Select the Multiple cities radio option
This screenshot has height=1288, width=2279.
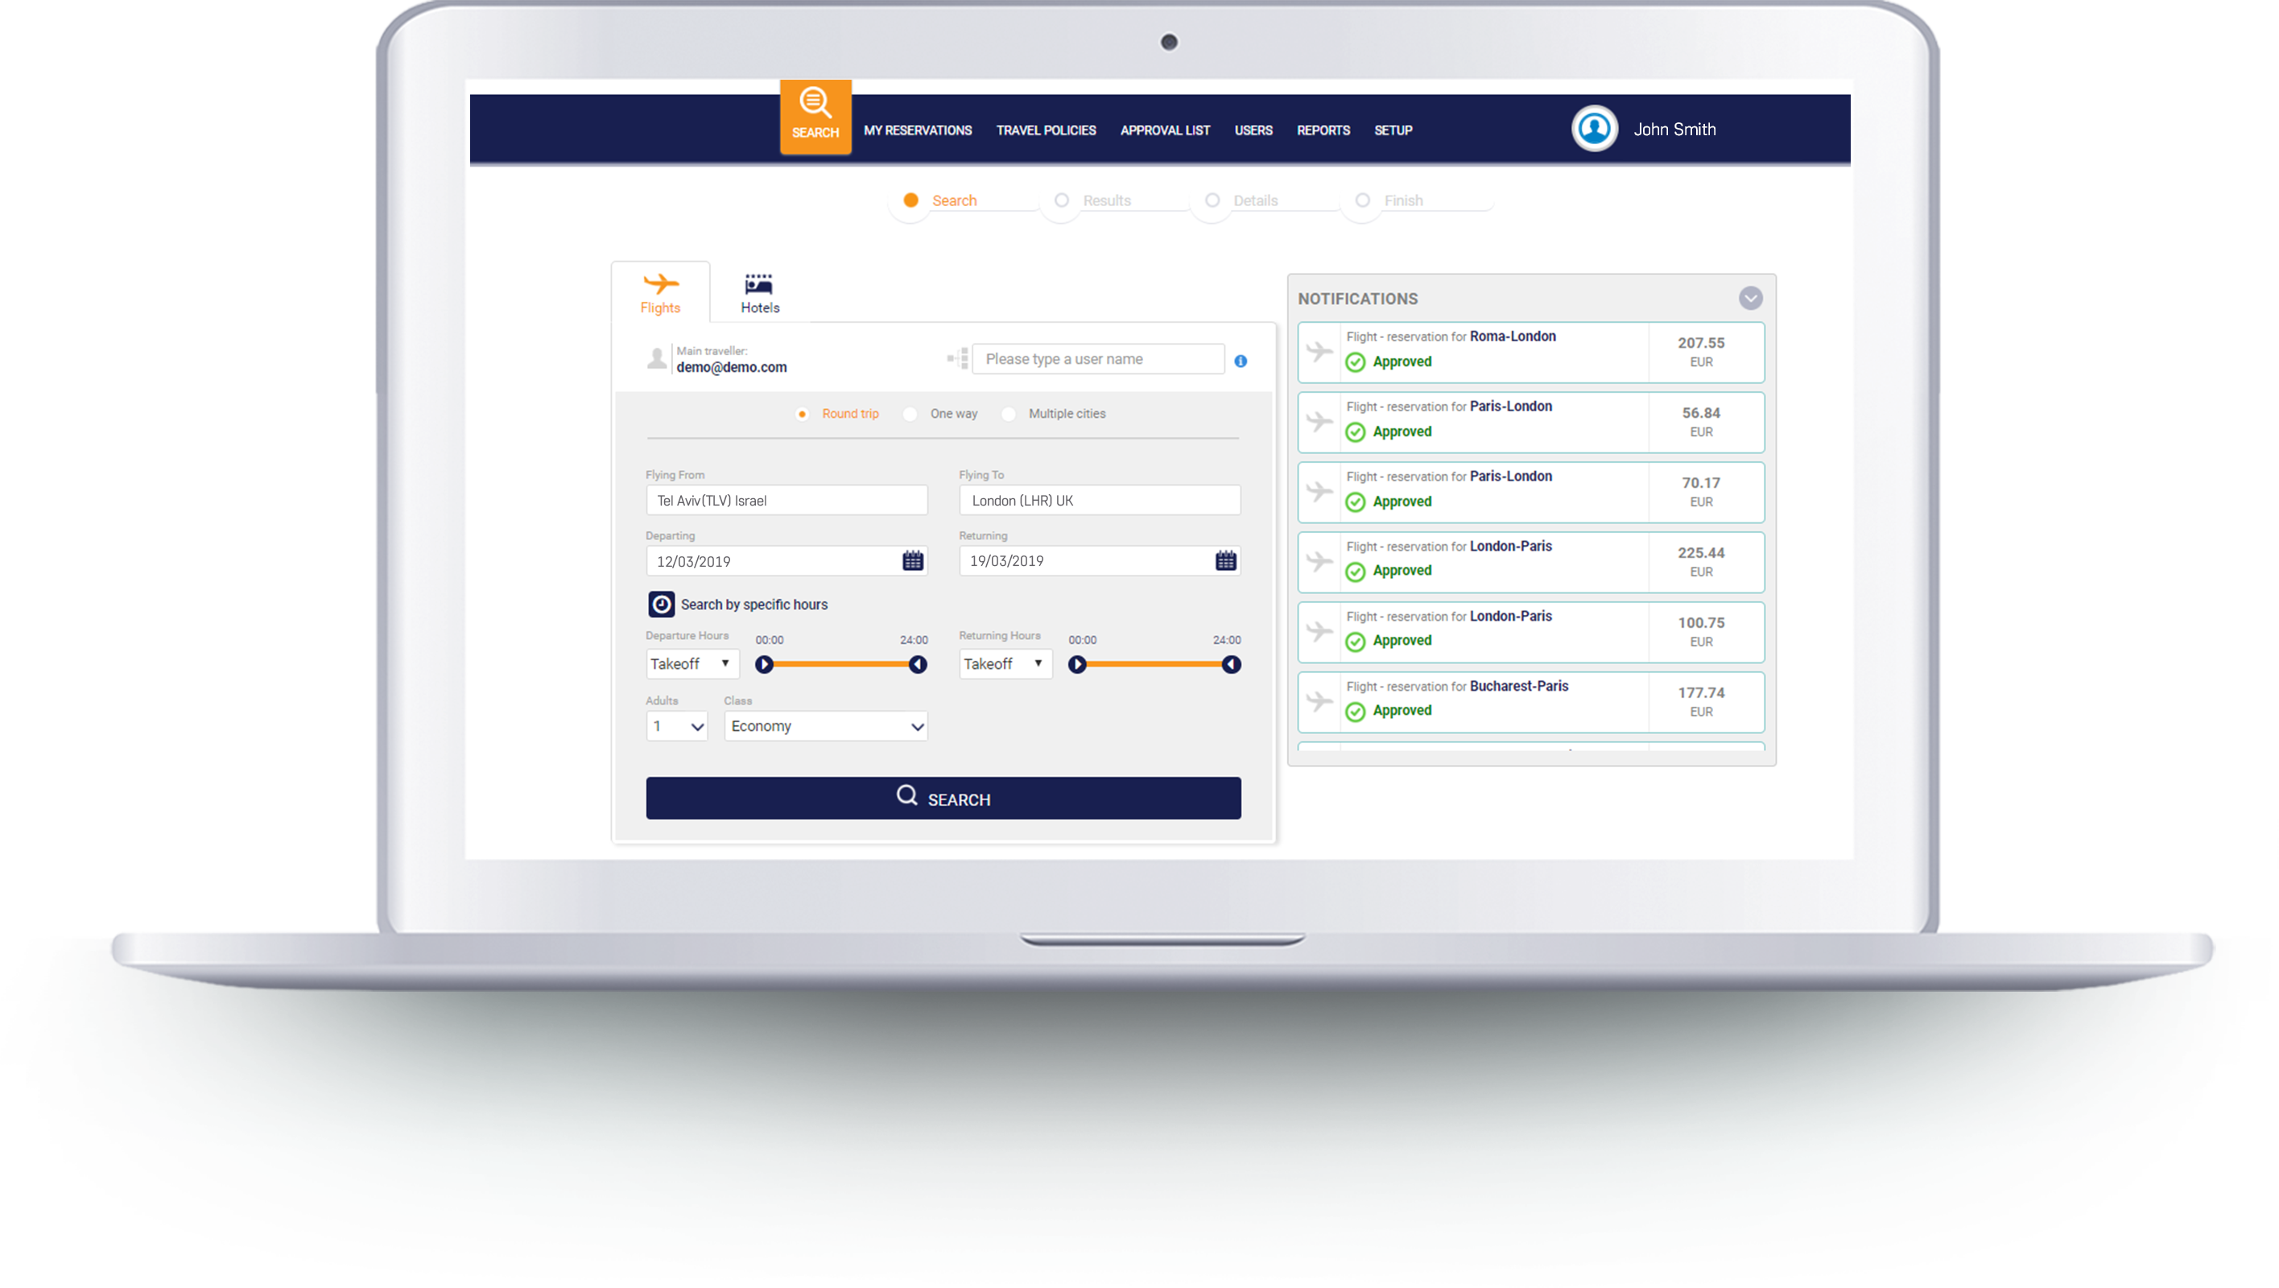pyautogui.click(x=1009, y=414)
